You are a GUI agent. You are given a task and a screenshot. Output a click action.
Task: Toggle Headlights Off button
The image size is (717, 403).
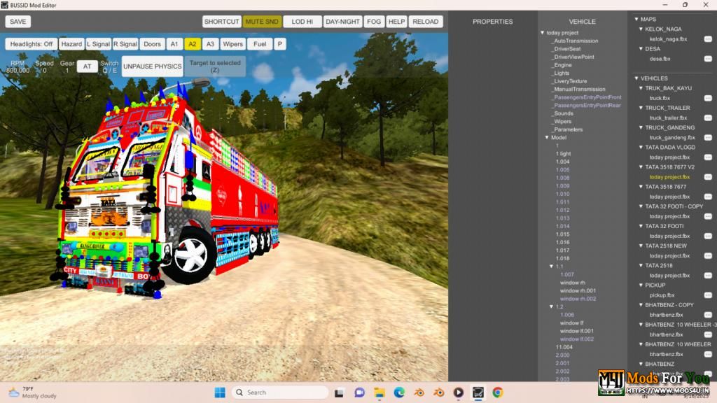pos(31,44)
